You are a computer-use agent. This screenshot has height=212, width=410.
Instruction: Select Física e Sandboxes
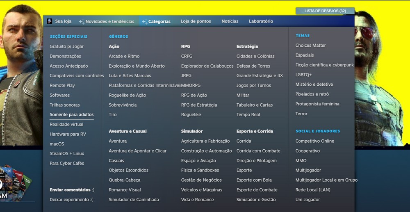(200, 171)
